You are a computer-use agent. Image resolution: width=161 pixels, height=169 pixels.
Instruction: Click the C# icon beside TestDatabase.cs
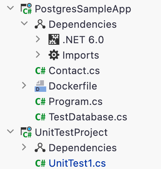(40, 117)
